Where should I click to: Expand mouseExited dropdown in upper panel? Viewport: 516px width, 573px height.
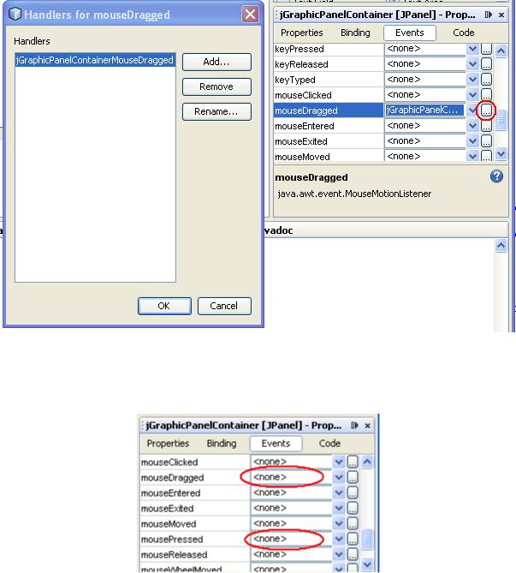tap(472, 141)
